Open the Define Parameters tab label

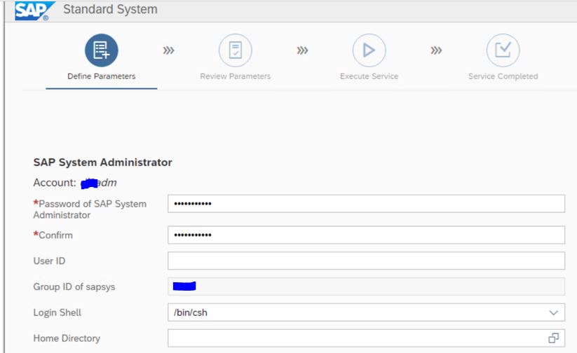coord(102,76)
